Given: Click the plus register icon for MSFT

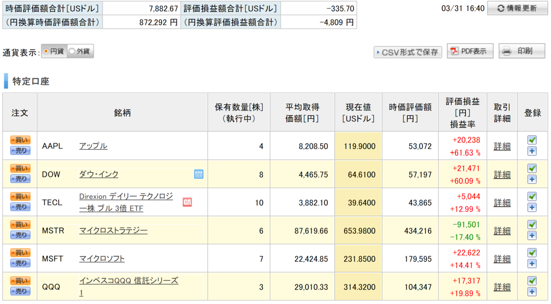Looking at the screenshot, I should pyautogui.click(x=532, y=264).
